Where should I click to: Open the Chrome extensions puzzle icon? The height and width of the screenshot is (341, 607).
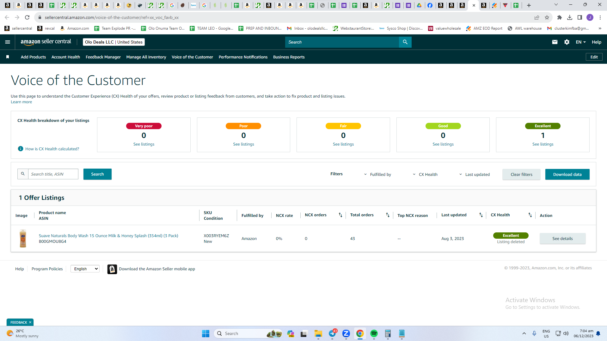(560, 17)
